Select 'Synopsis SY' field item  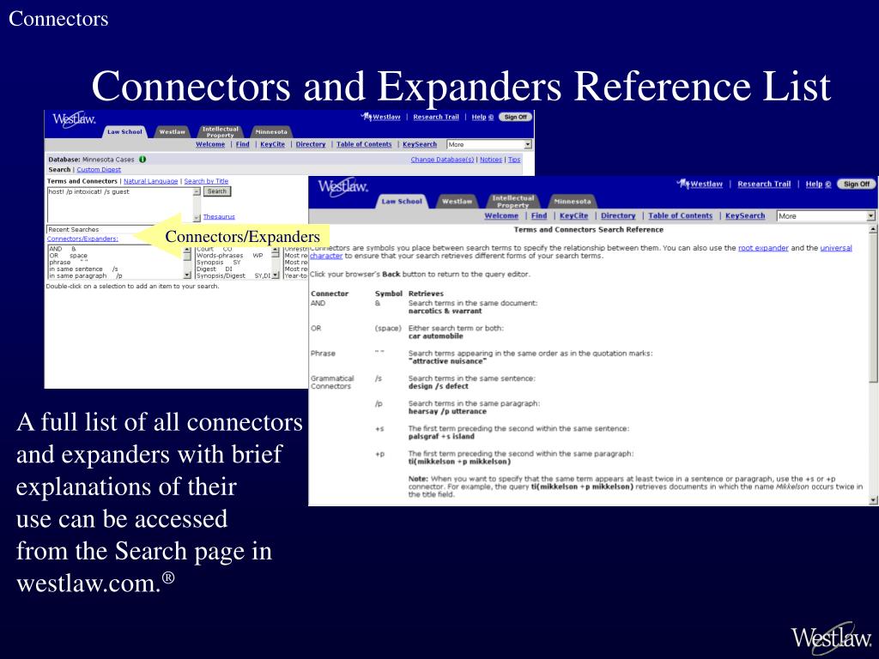[218, 263]
